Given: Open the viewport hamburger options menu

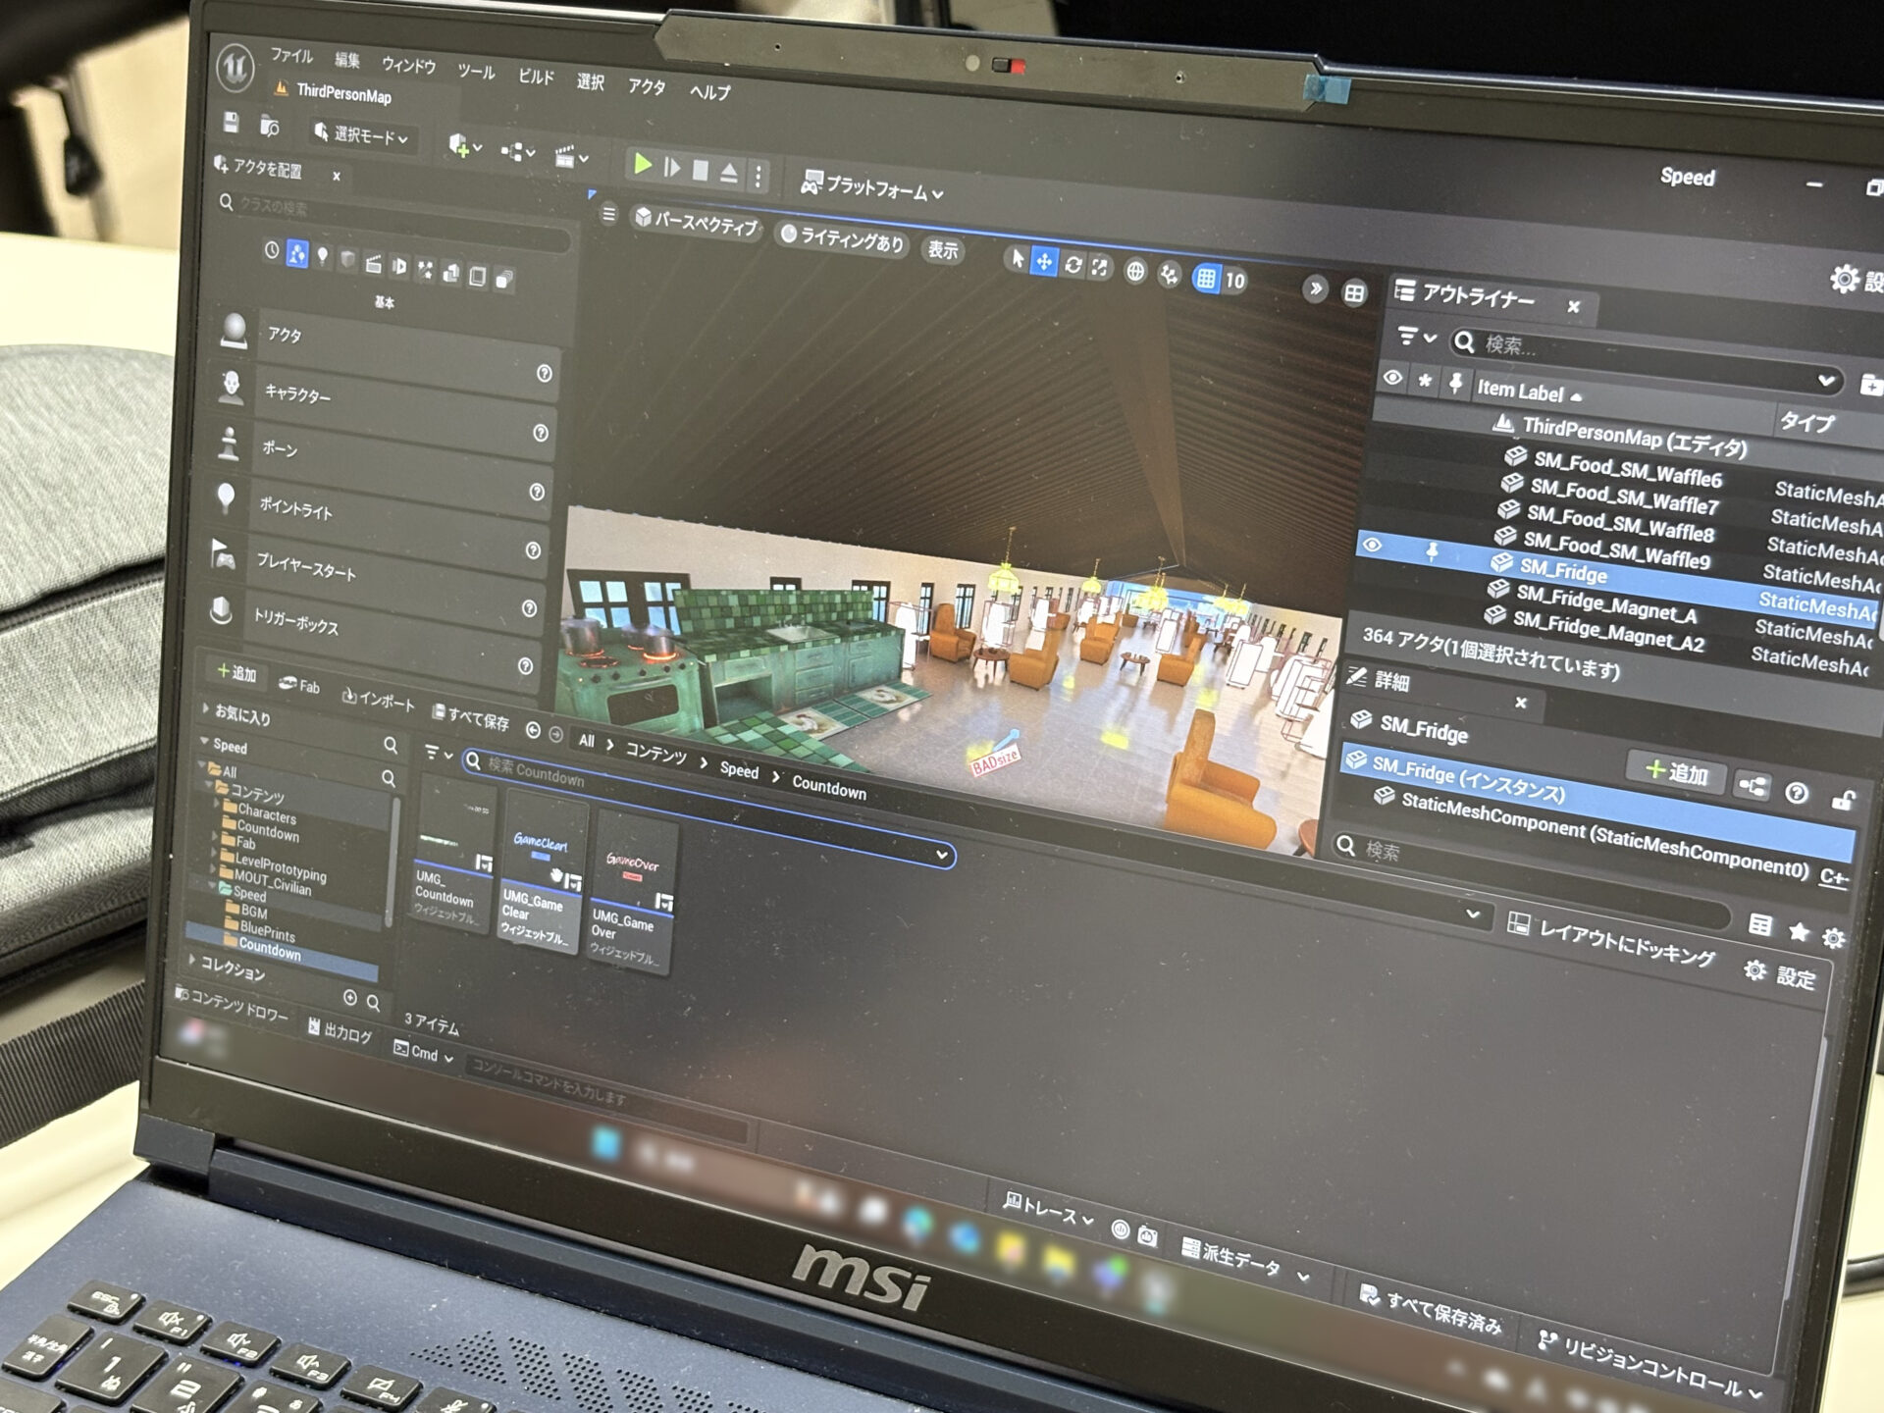Looking at the screenshot, I should click(608, 214).
